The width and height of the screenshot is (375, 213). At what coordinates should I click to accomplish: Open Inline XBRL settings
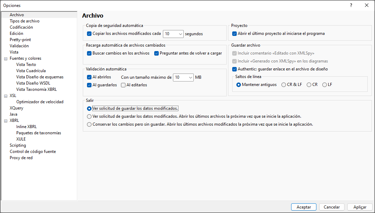coord(27,126)
